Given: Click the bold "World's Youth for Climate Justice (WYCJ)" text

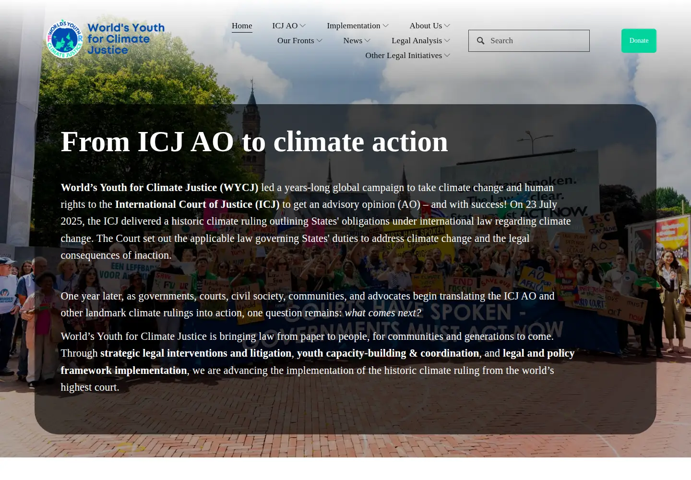Looking at the screenshot, I should pos(159,188).
